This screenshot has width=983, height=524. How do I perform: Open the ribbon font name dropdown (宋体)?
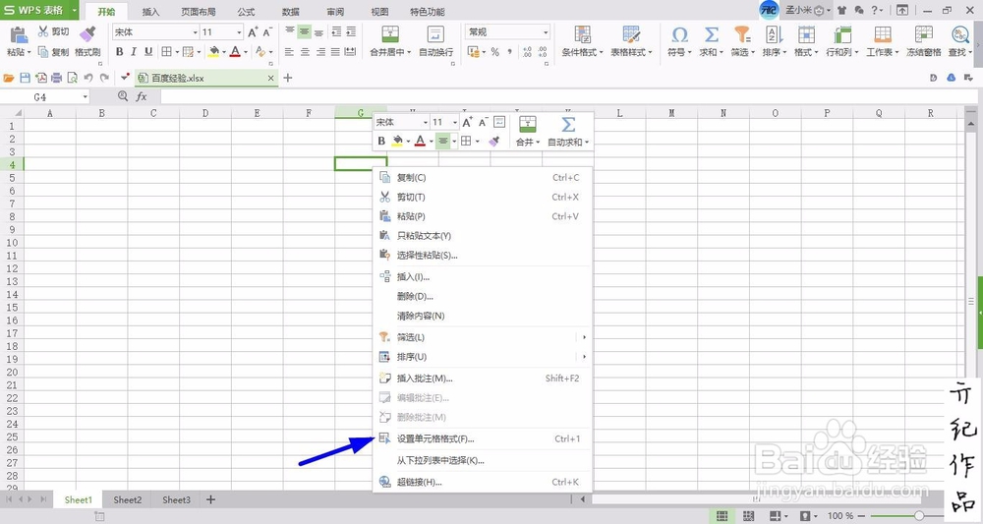click(x=195, y=32)
